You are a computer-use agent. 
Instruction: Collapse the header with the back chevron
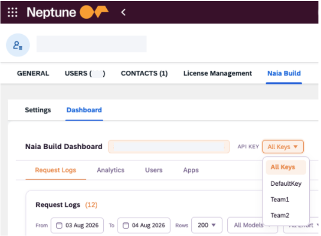[123, 12]
